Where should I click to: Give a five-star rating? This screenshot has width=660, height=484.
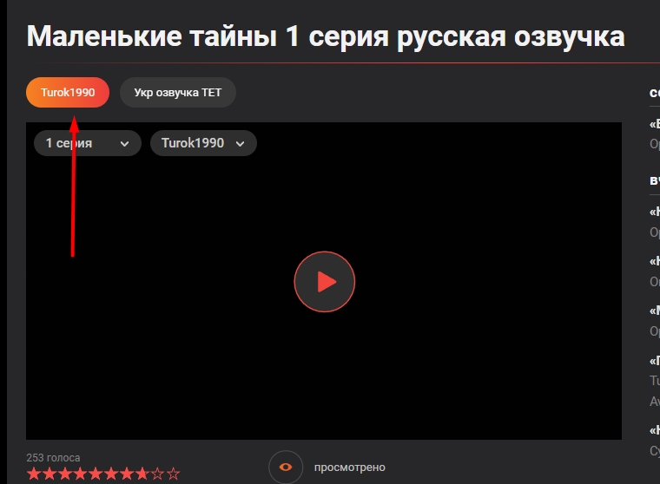(96, 474)
